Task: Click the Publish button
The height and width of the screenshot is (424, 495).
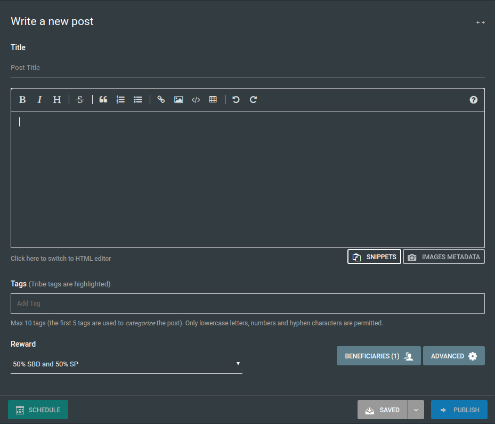Action: pyautogui.click(x=459, y=410)
